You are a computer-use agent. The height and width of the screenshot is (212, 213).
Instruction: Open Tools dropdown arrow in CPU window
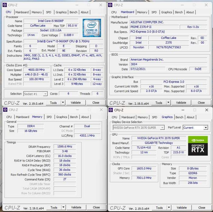[63, 103]
